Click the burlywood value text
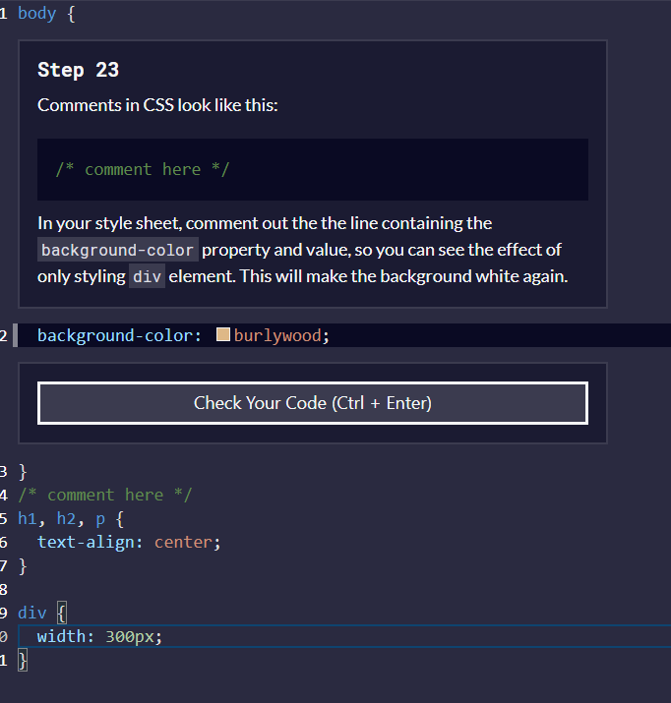This screenshot has height=703, width=671. pos(277,335)
